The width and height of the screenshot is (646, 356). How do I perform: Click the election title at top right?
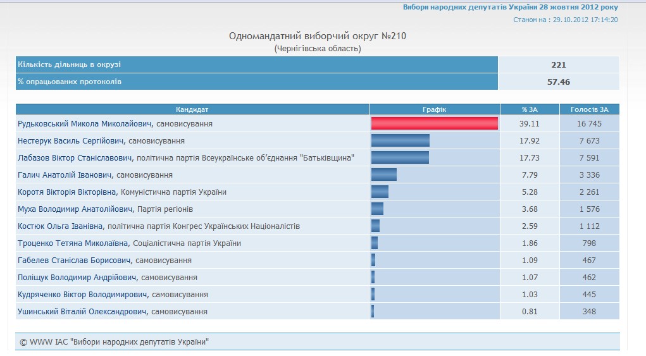point(510,8)
